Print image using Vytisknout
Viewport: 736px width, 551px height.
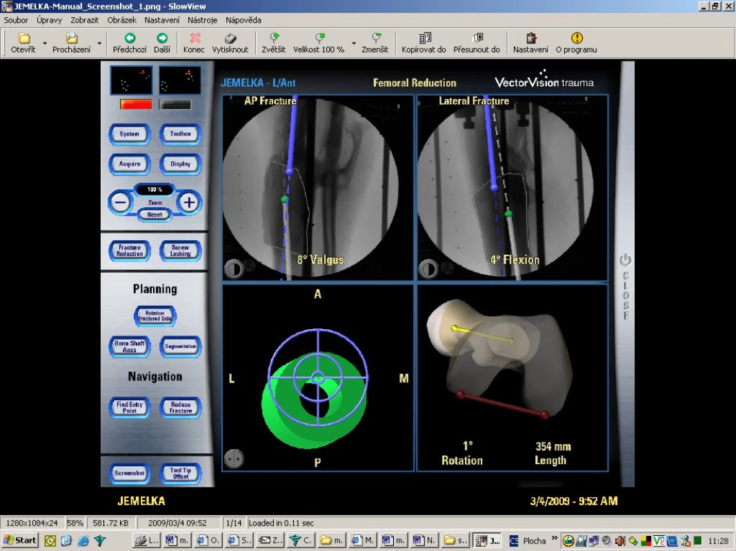pos(230,43)
